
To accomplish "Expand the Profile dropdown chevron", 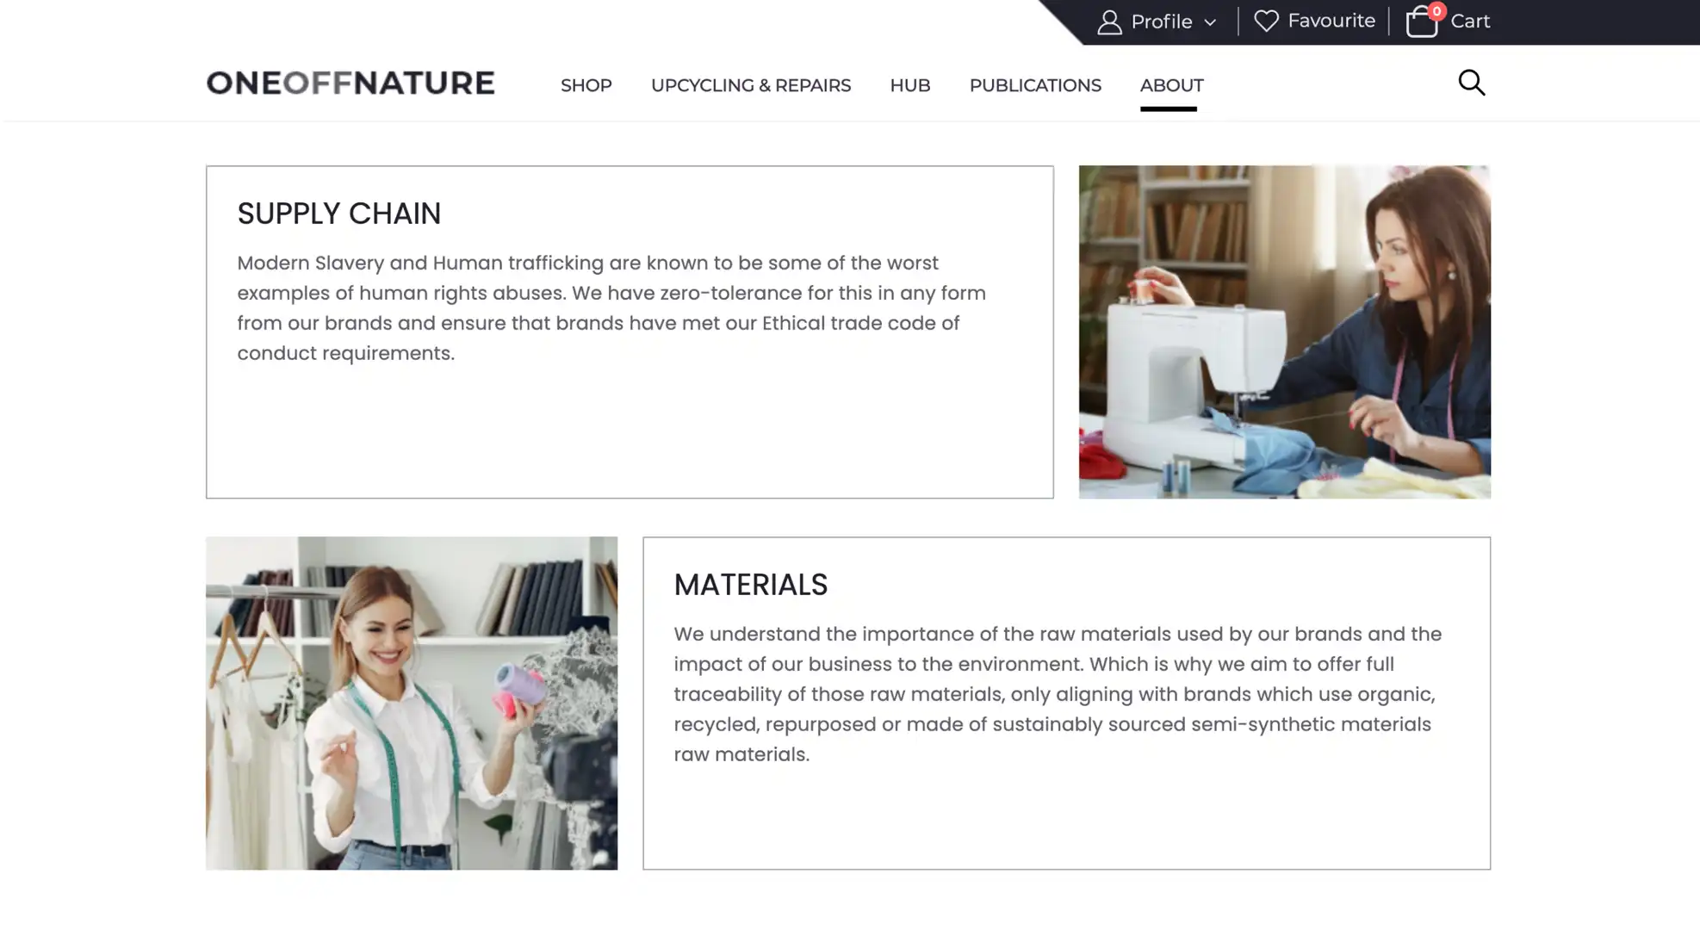I will point(1210,22).
